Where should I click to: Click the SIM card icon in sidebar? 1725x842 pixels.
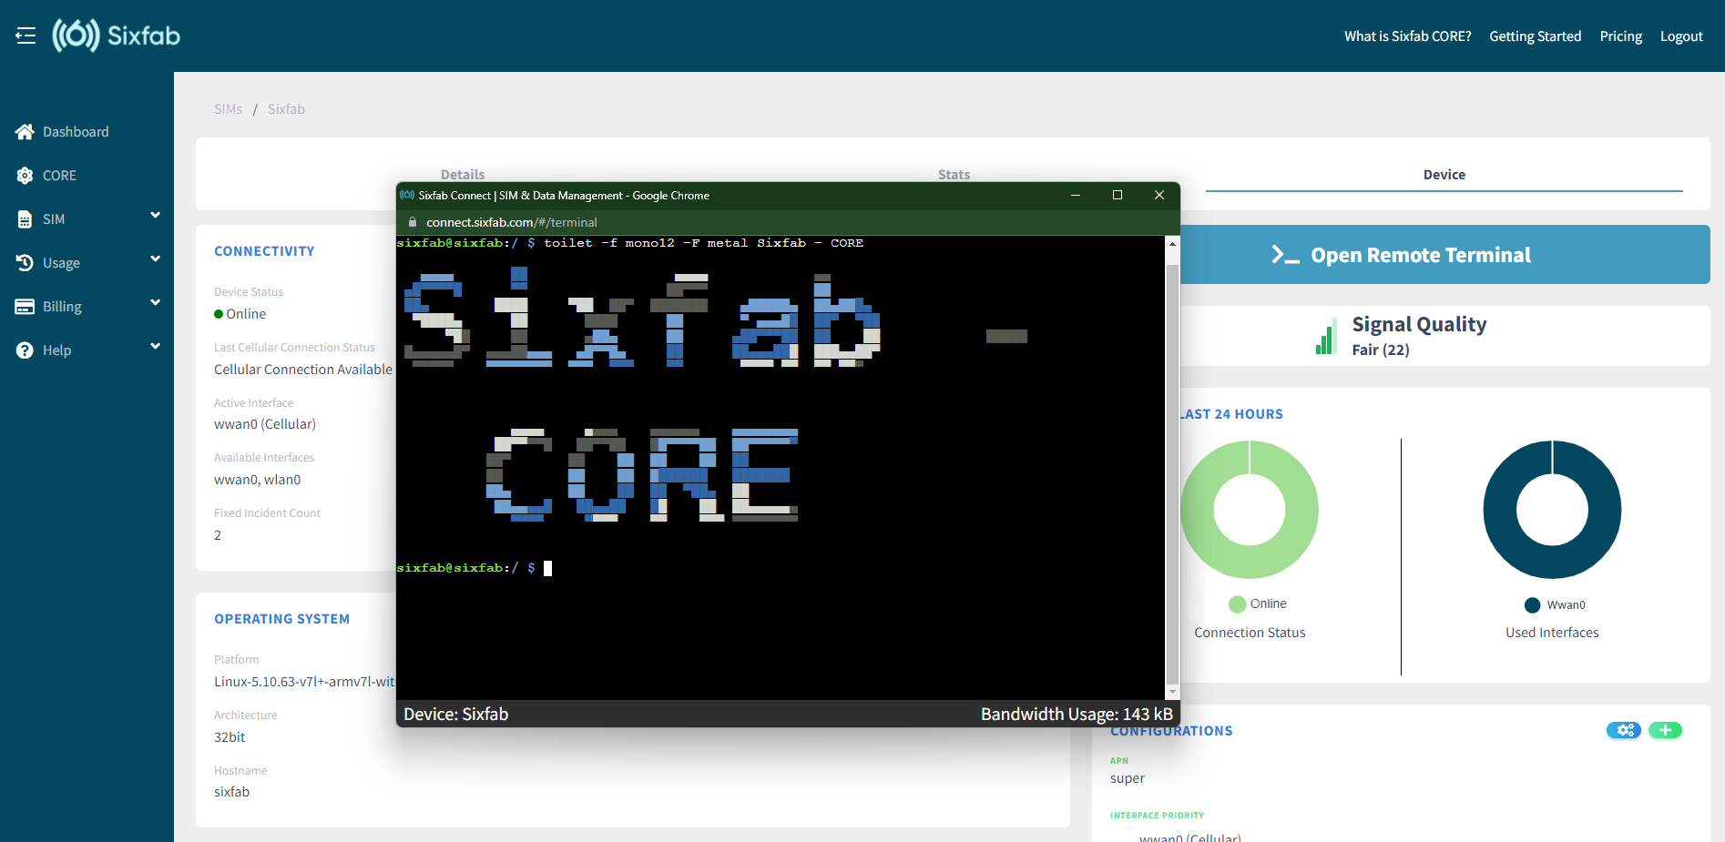click(25, 219)
